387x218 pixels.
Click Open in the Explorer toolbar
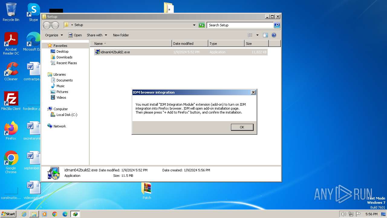click(75, 35)
